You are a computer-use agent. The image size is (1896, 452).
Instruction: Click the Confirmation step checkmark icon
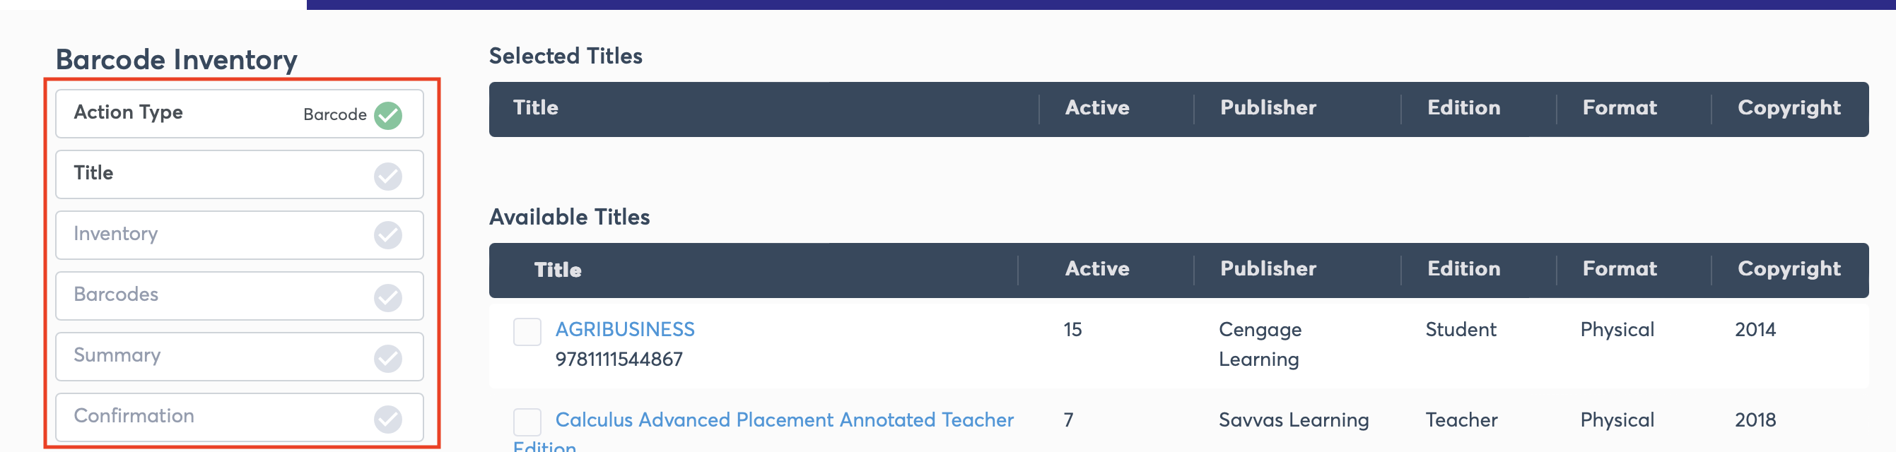388,420
